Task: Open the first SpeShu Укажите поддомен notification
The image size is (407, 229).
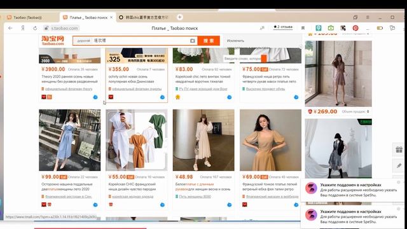Action: point(352,190)
